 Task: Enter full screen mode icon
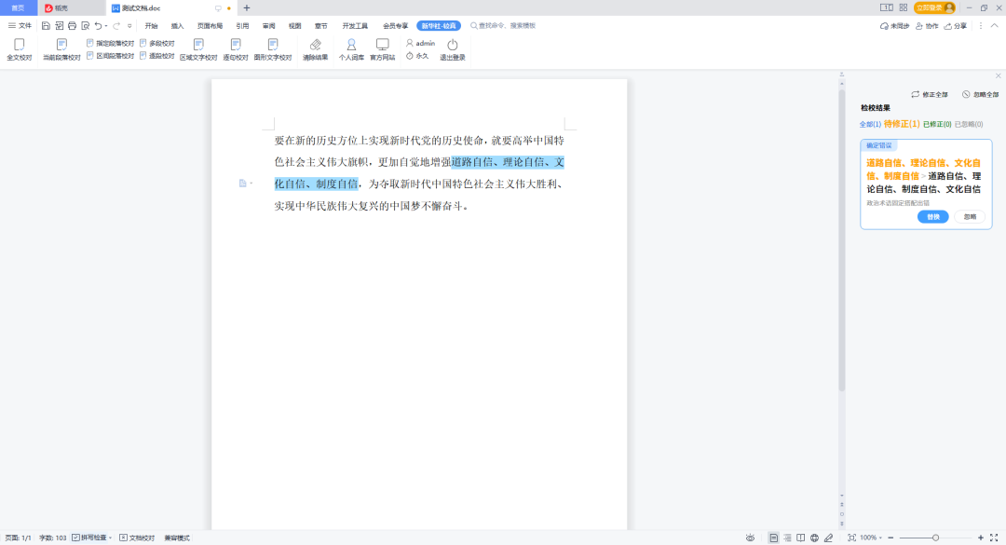point(994,538)
